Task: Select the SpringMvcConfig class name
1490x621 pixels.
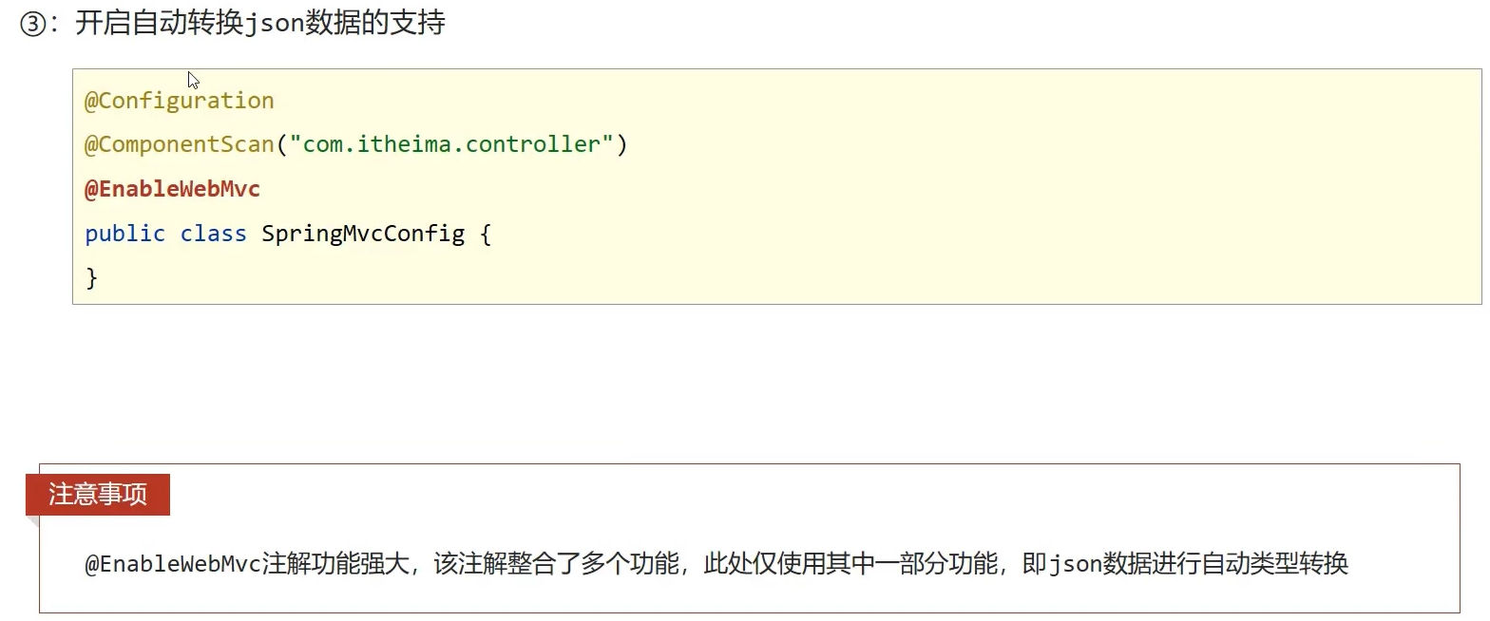Action: [363, 234]
